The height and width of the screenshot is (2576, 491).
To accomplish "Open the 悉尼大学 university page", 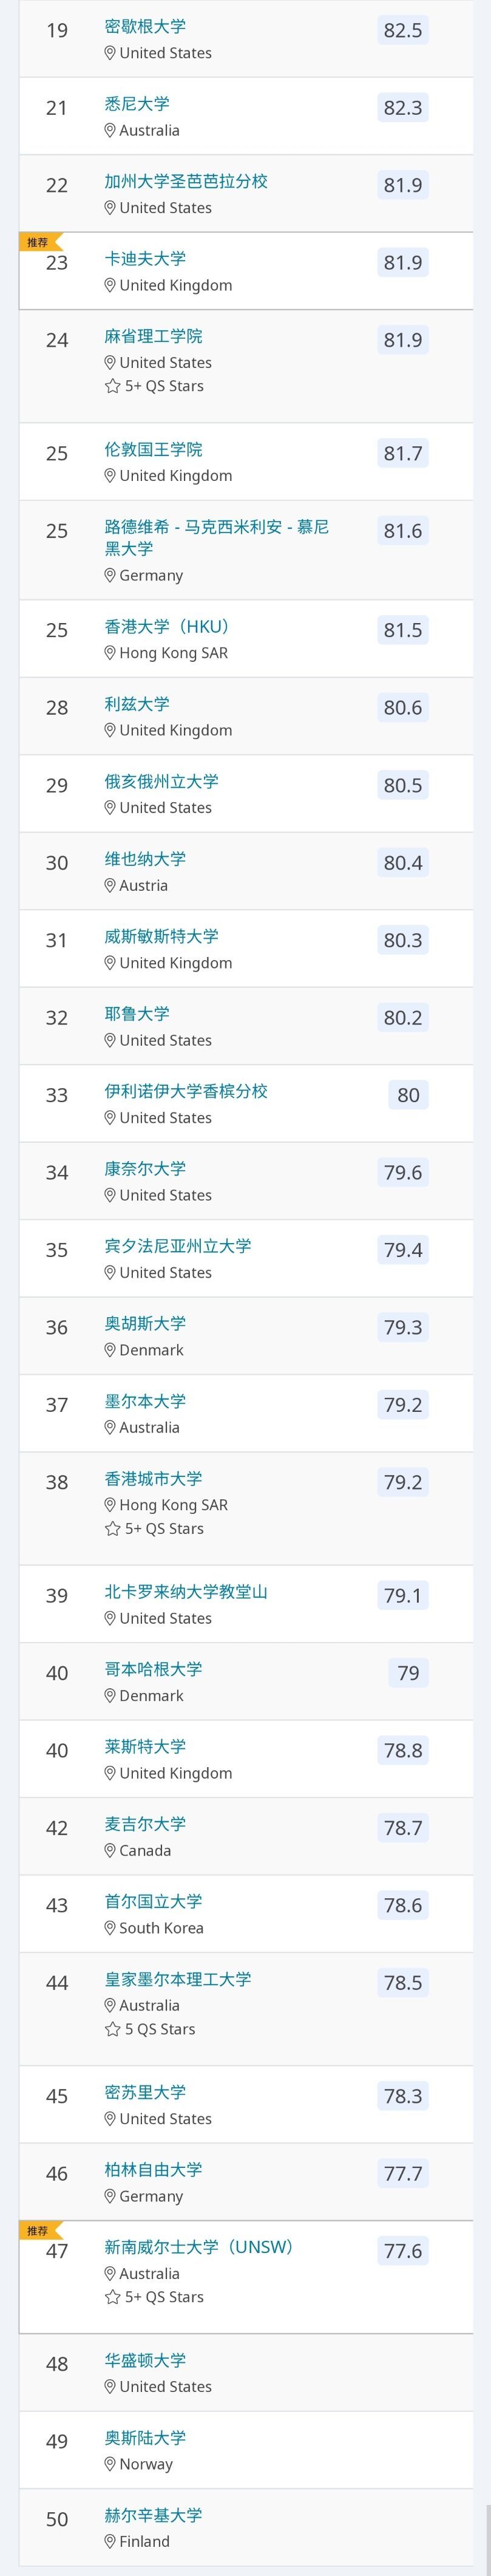I will click(x=137, y=104).
